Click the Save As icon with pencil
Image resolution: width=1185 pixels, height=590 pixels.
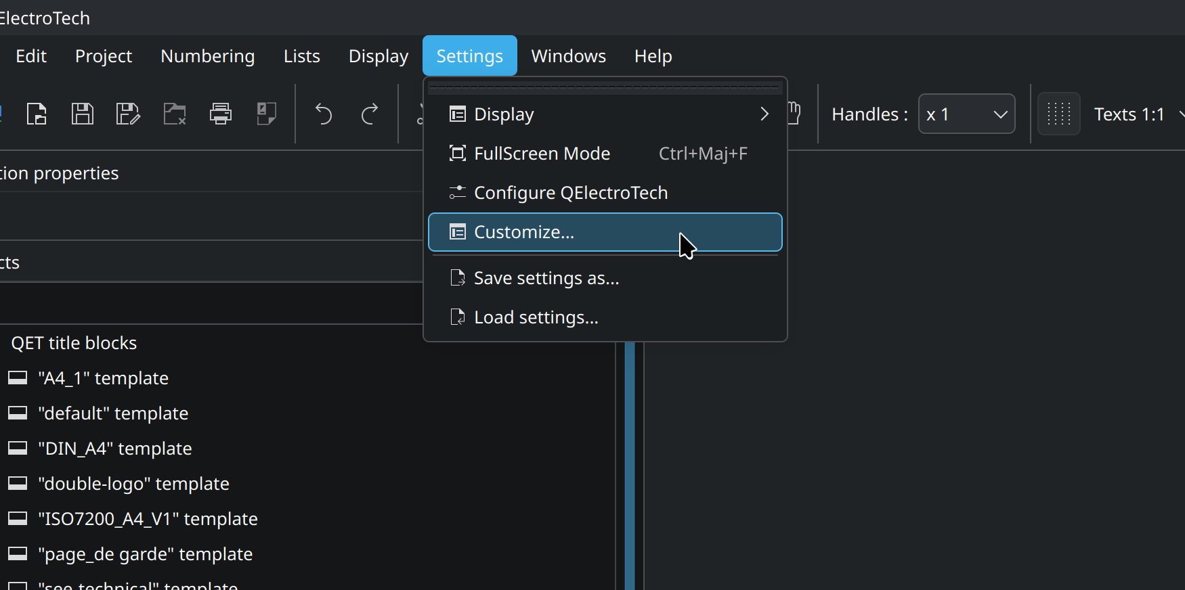128,114
